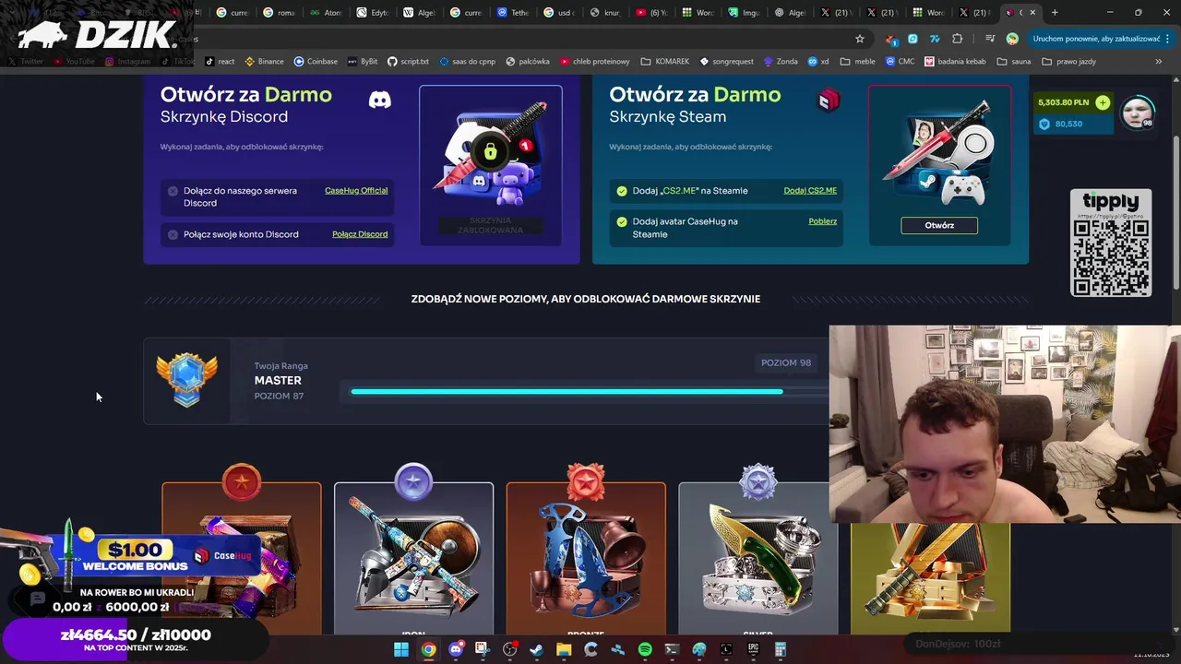Open the Coinbase bookmark
The height and width of the screenshot is (664, 1181).
click(x=316, y=61)
